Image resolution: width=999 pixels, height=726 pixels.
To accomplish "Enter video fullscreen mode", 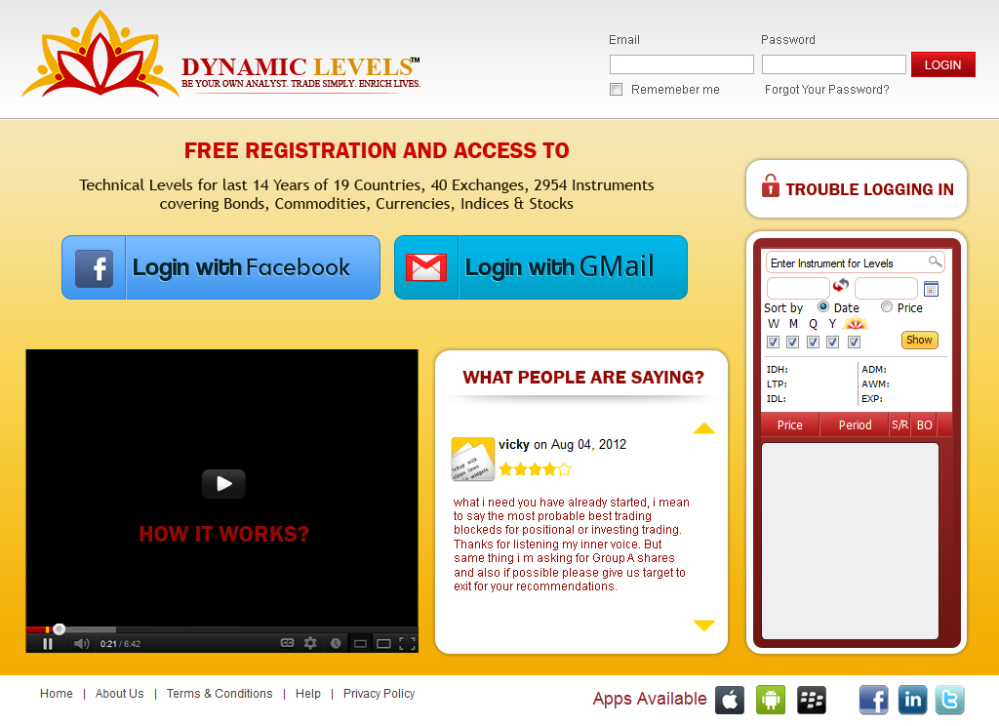I will click(x=407, y=644).
